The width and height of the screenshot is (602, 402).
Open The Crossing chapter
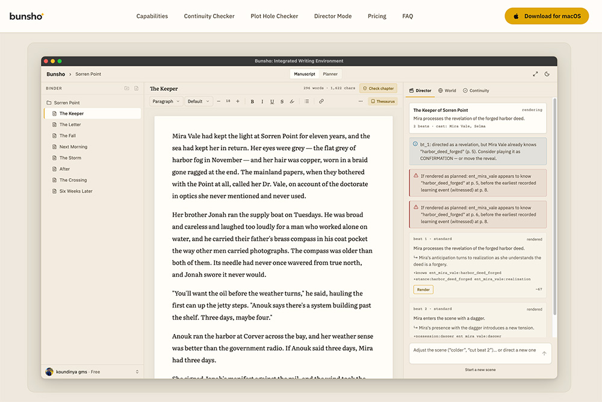tap(92, 180)
